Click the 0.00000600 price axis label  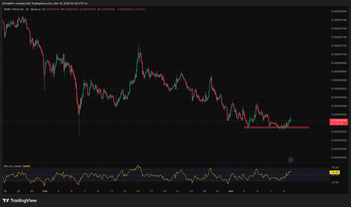coord(339,97)
